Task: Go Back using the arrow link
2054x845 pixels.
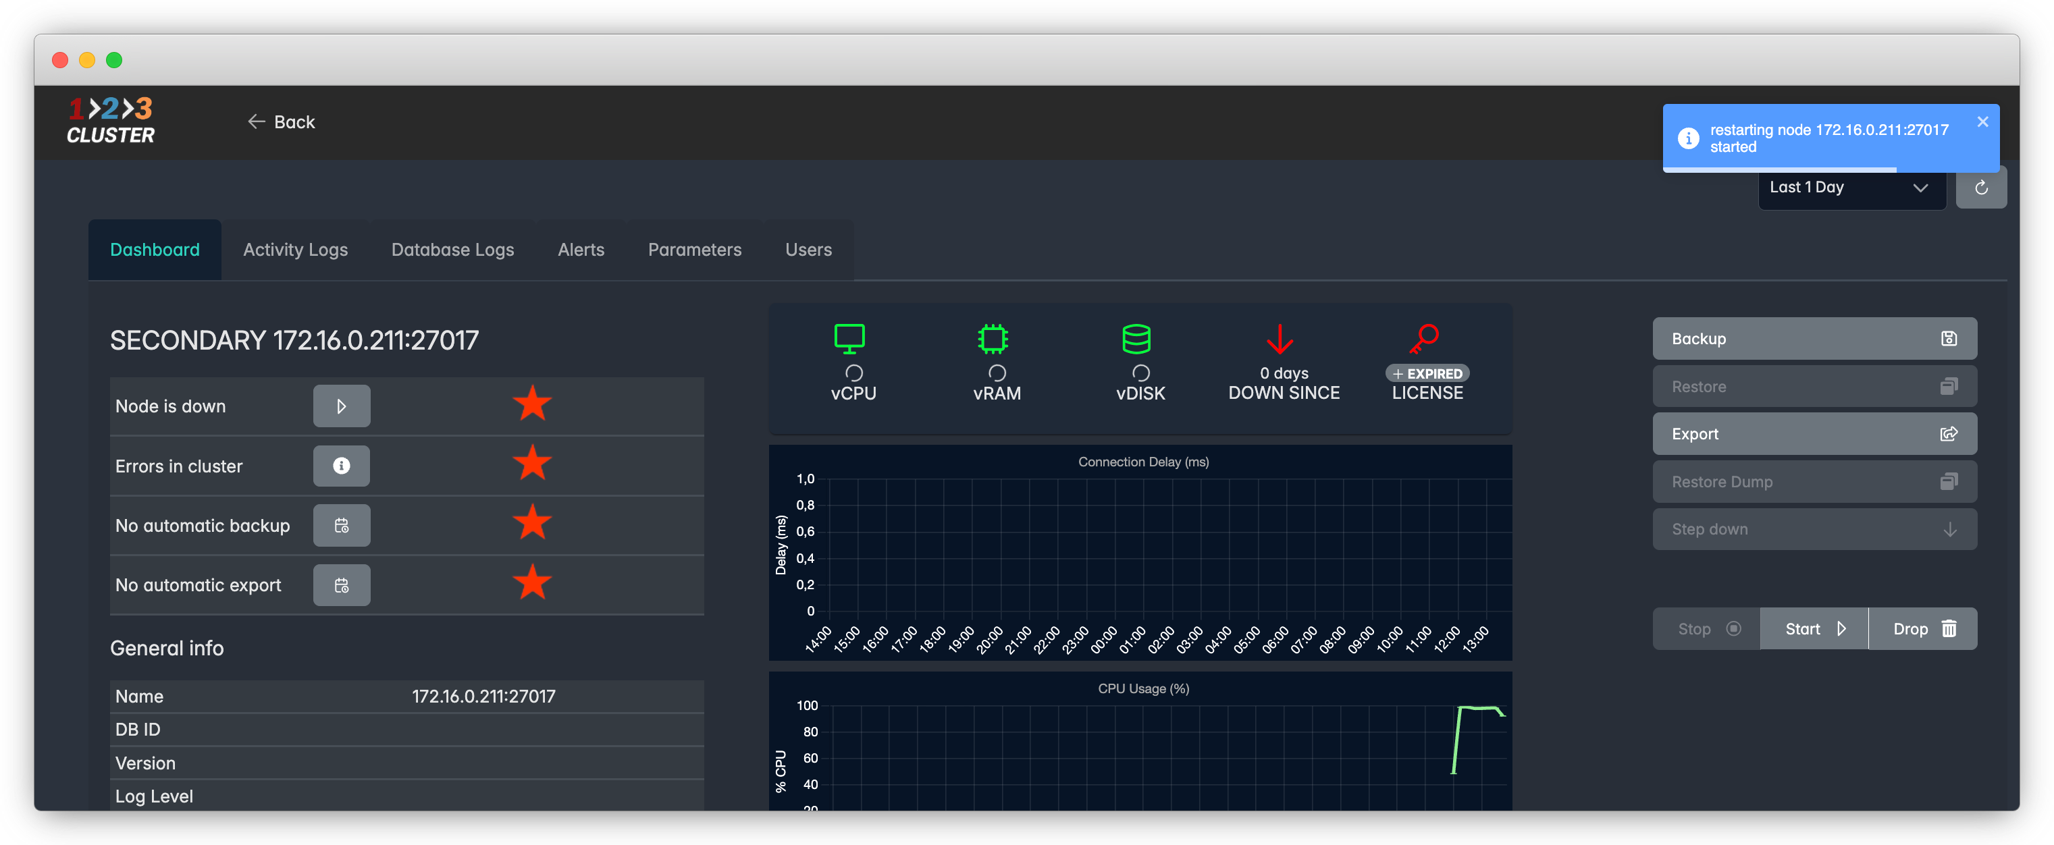Action: click(281, 122)
